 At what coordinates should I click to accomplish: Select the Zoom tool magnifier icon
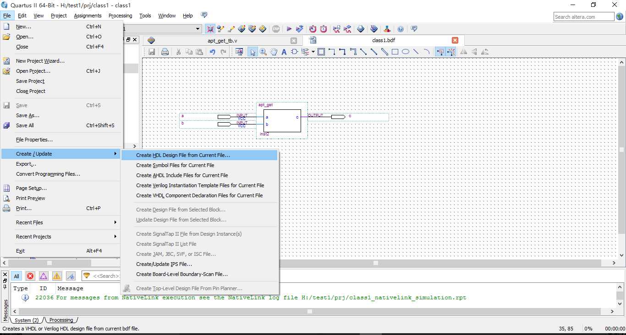point(263,52)
